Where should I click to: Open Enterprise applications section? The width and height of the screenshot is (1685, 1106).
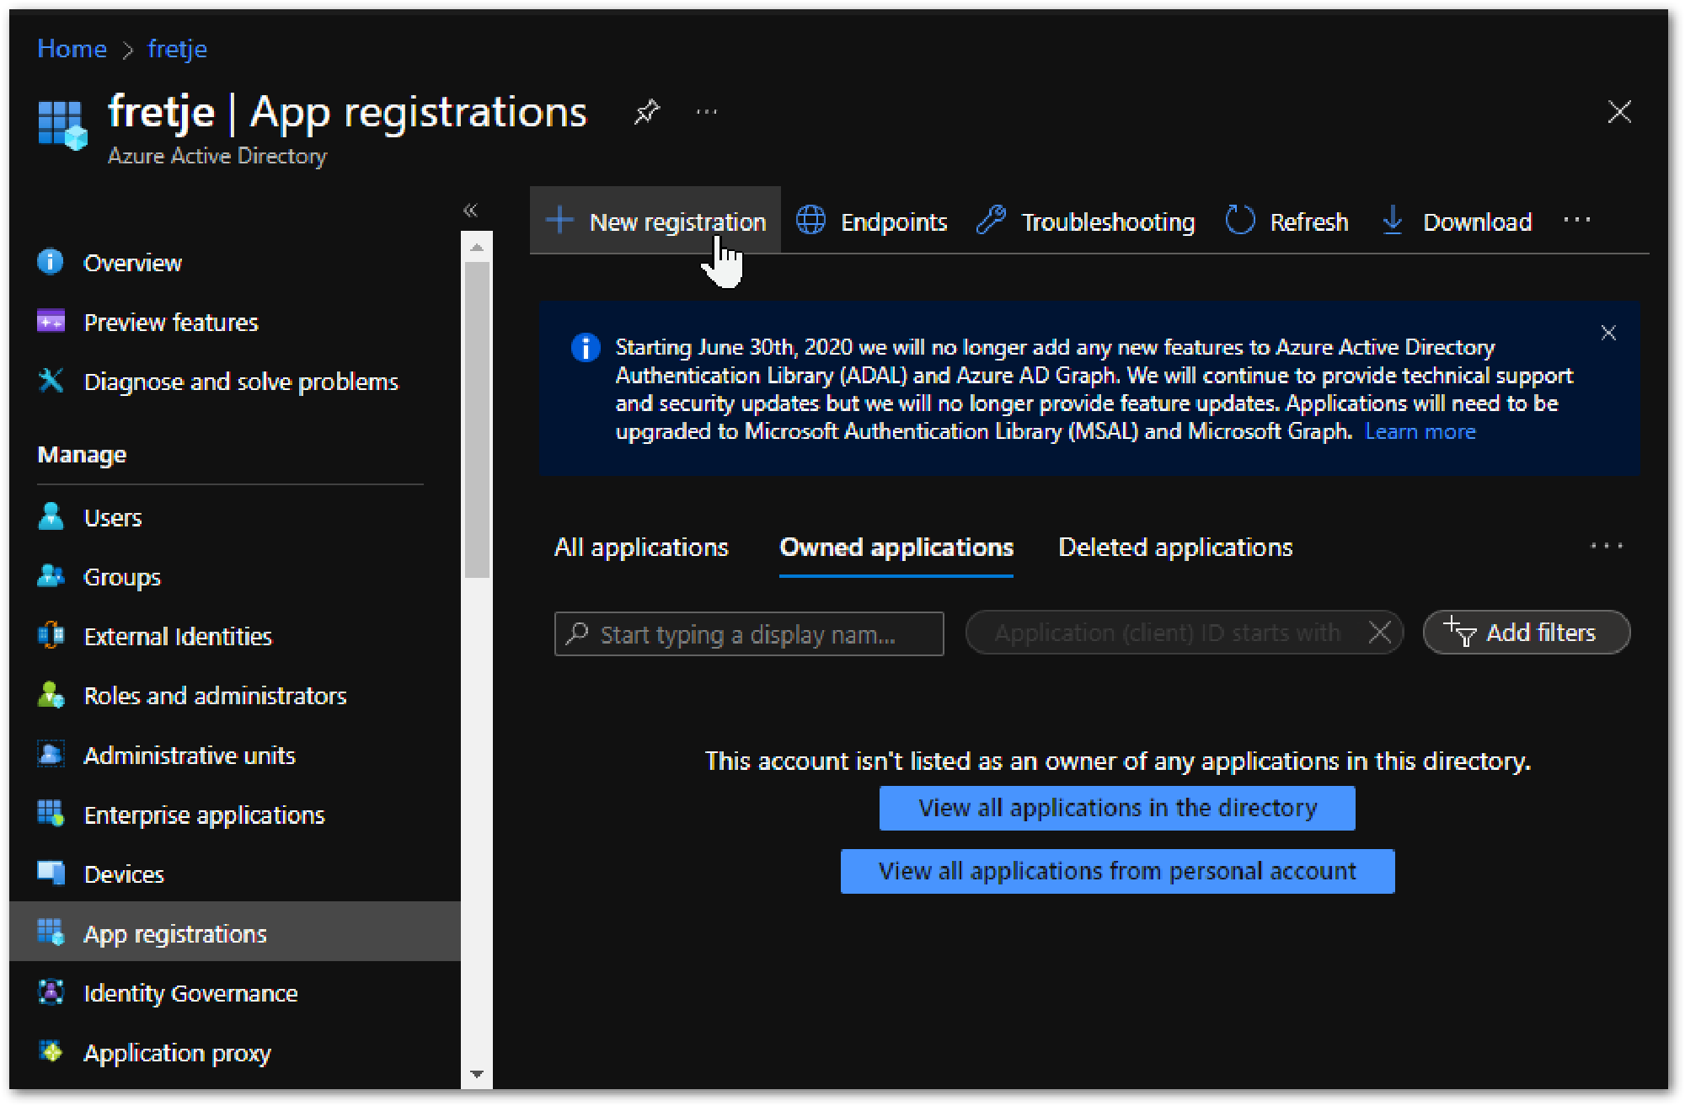(x=204, y=814)
